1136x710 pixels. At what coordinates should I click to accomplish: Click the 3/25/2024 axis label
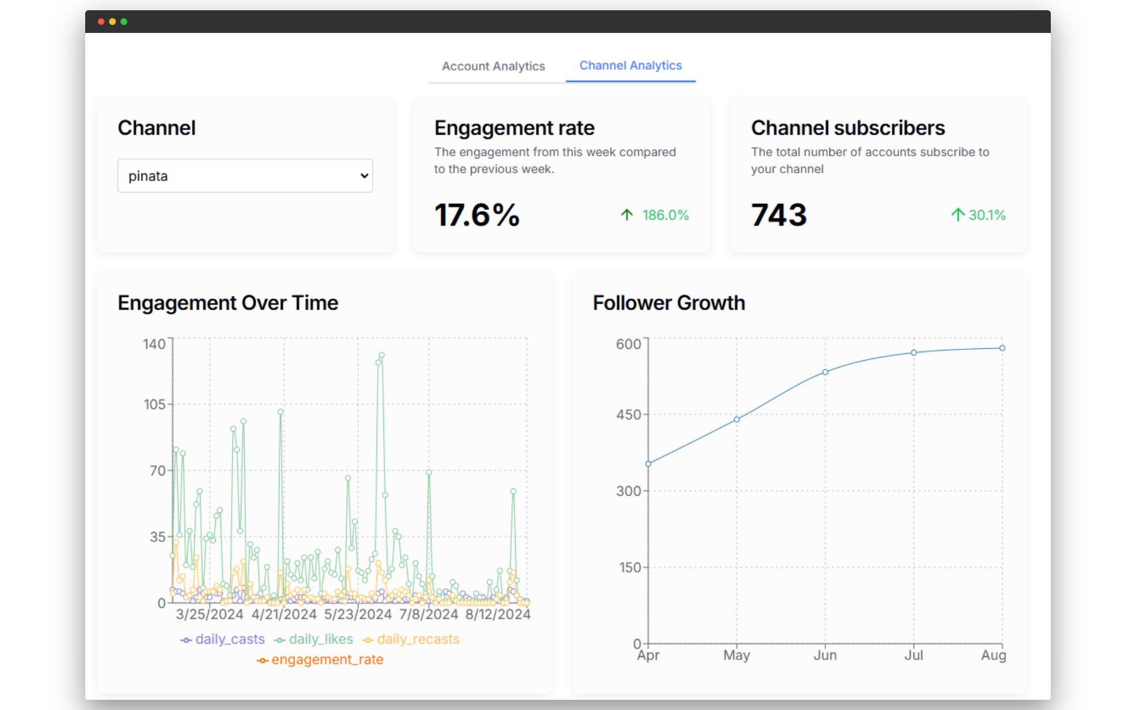210,615
